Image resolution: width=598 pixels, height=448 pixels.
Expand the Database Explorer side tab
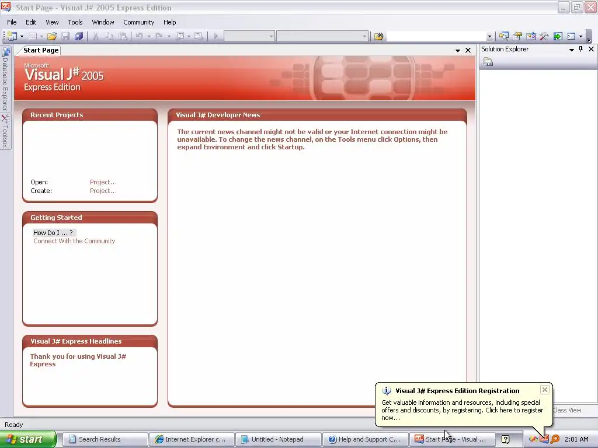coord(5,79)
